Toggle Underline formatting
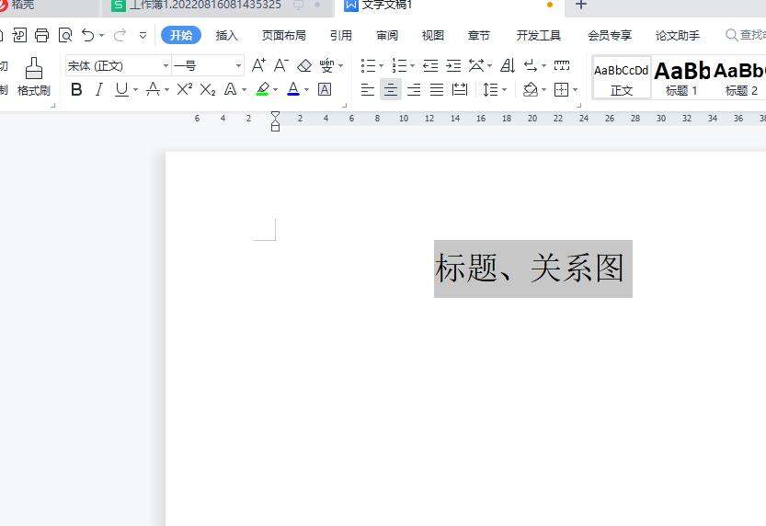This screenshot has width=766, height=526. tap(121, 89)
